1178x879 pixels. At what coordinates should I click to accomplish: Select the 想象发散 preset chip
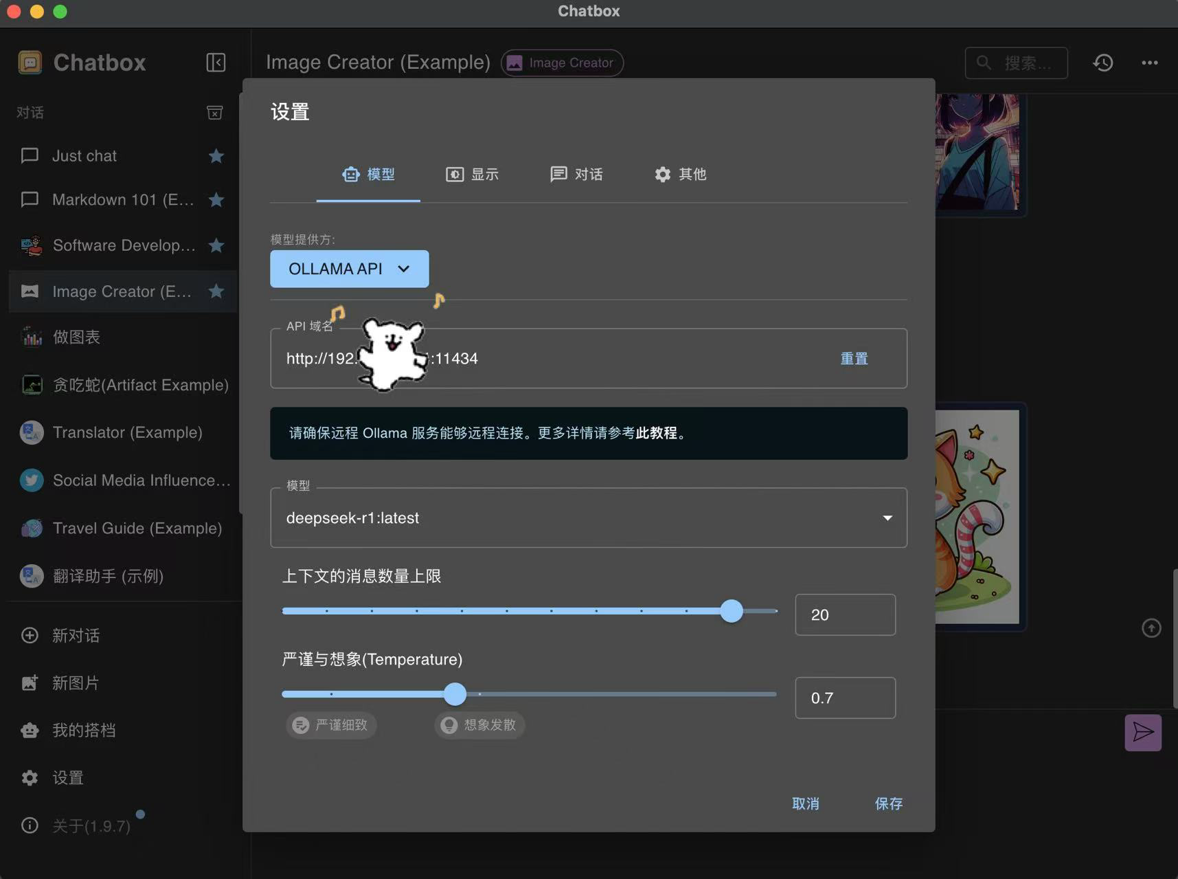479,725
